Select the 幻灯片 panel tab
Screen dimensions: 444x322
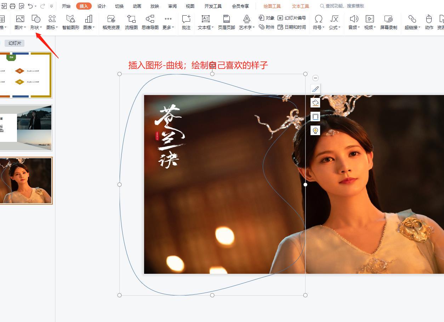coord(15,43)
